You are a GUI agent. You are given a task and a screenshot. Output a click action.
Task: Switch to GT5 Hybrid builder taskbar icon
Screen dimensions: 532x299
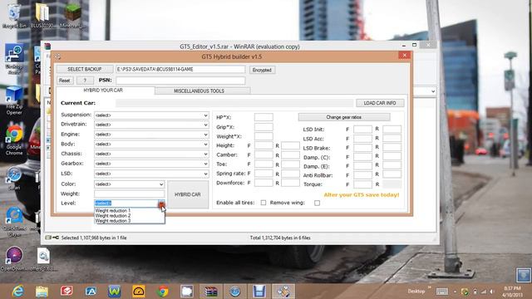pos(283,292)
